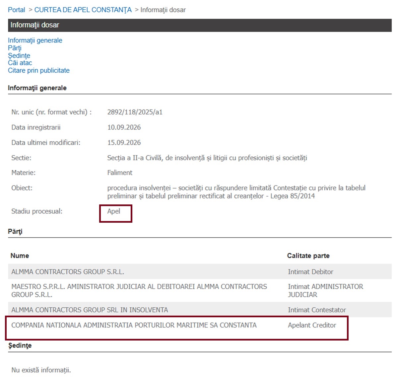Click the Calitate parte column header

point(308,256)
